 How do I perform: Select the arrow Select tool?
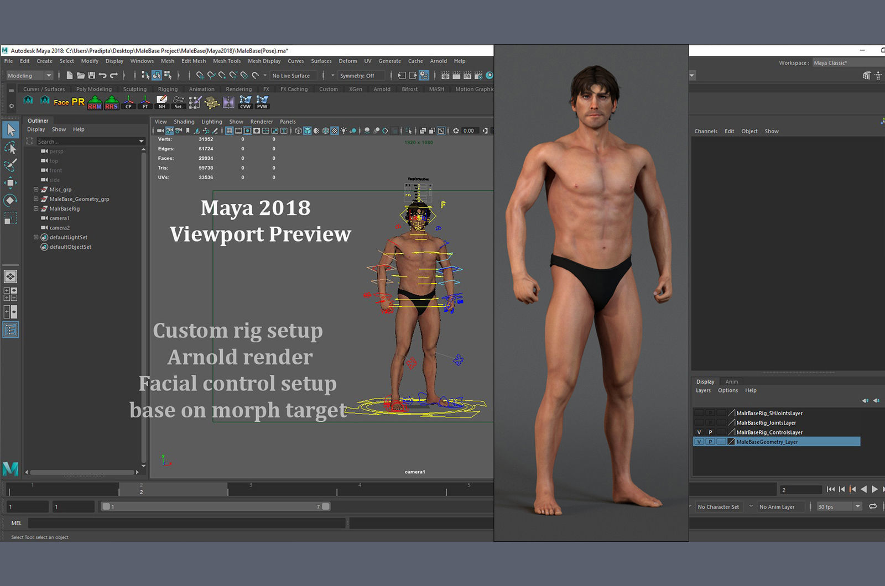pyautogui.click(x=11, y=130)
